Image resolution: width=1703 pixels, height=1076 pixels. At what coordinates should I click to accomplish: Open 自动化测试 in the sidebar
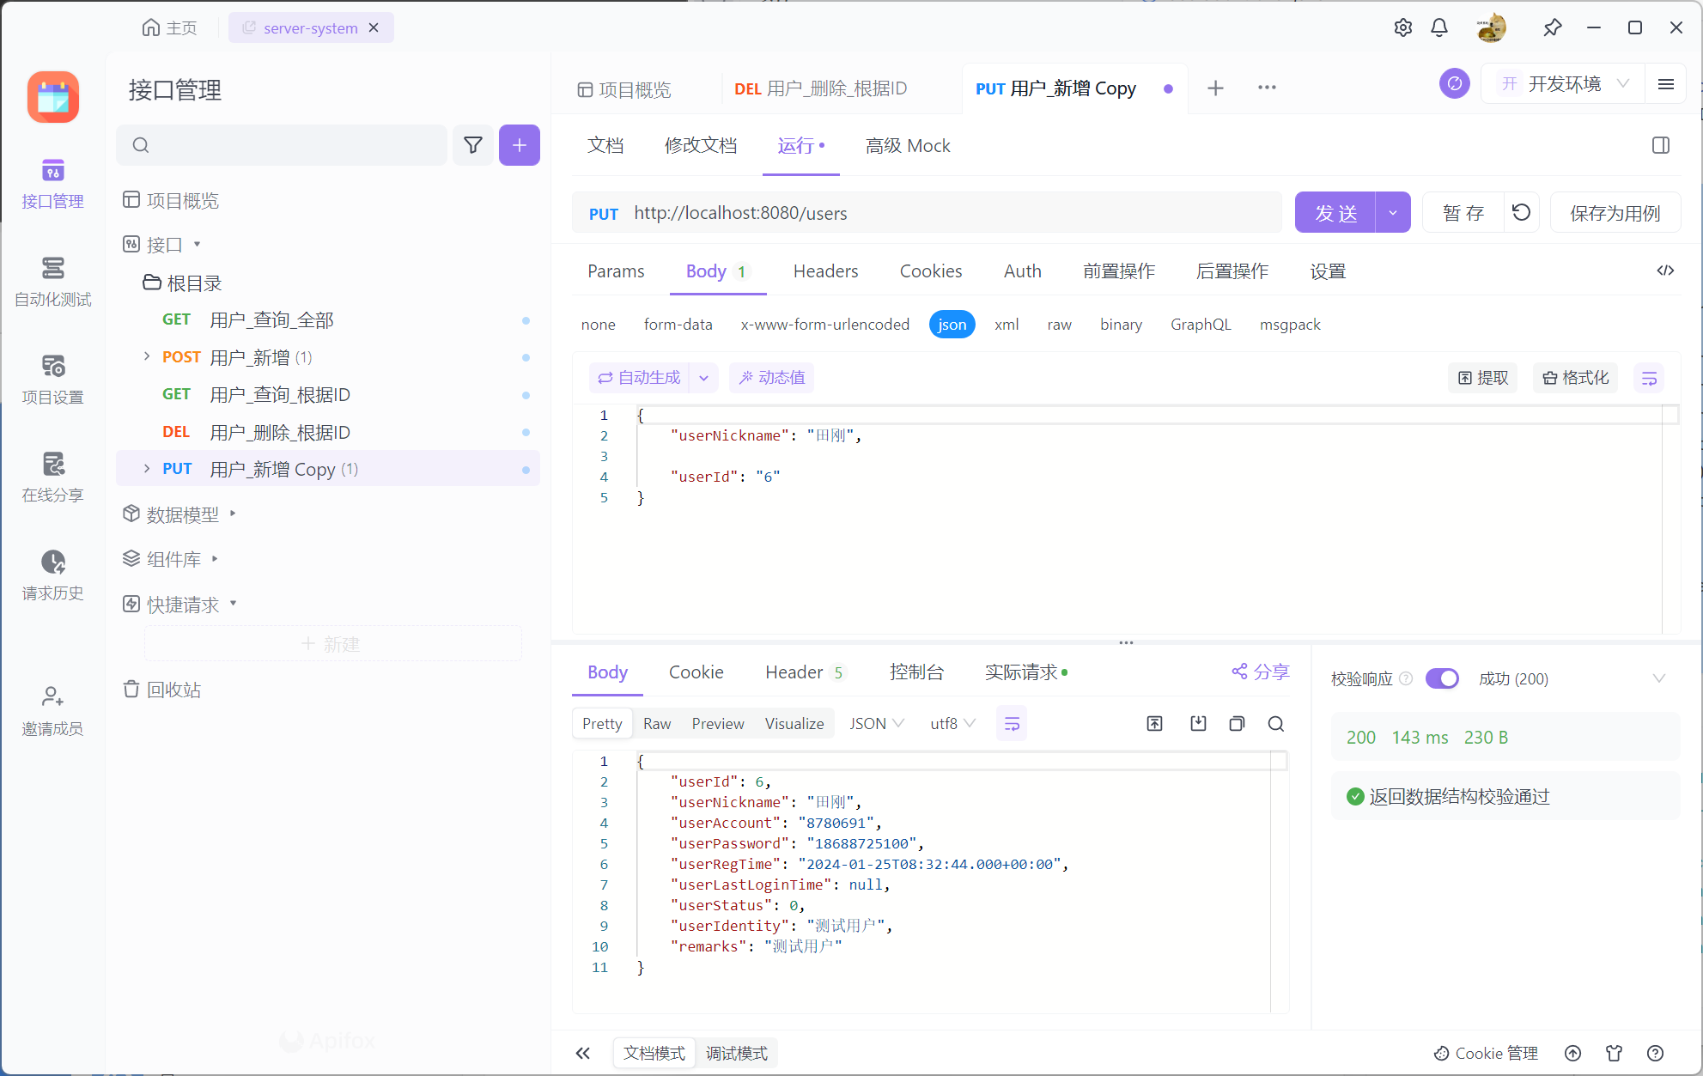pyautogui.click(x=52, y=282)
